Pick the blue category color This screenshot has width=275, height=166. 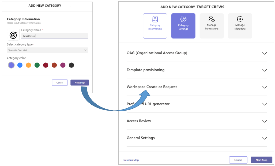click(20, 65)
